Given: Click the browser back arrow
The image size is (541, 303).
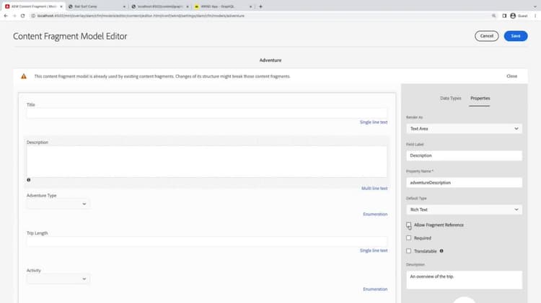Looking at the screenshot, I should 6,16.
